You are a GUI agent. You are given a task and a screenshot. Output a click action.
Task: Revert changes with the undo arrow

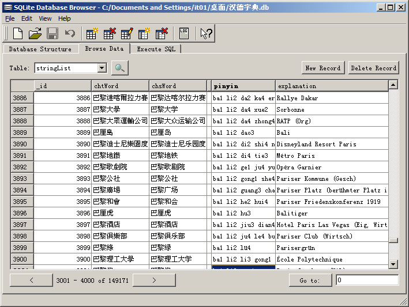(x=70, y=33)
